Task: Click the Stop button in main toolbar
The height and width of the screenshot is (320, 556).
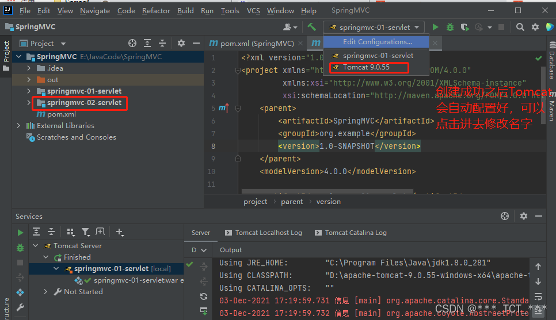Action: (x=501, y=27)
